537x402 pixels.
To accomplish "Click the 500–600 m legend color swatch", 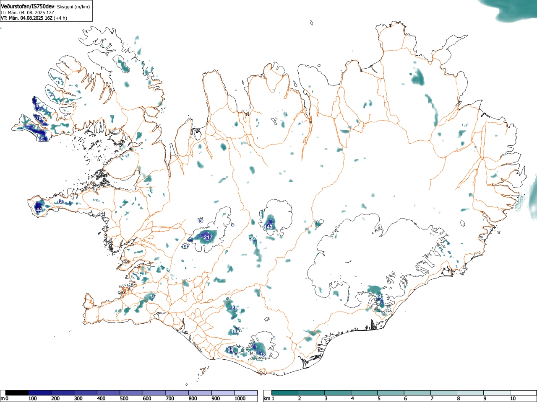I will [x=131, y=393].
